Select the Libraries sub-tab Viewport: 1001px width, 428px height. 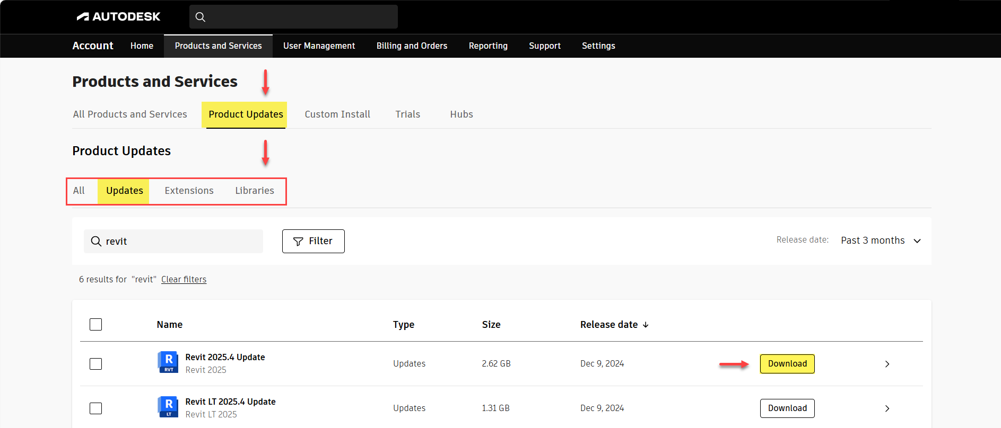(x=255, y=190)
